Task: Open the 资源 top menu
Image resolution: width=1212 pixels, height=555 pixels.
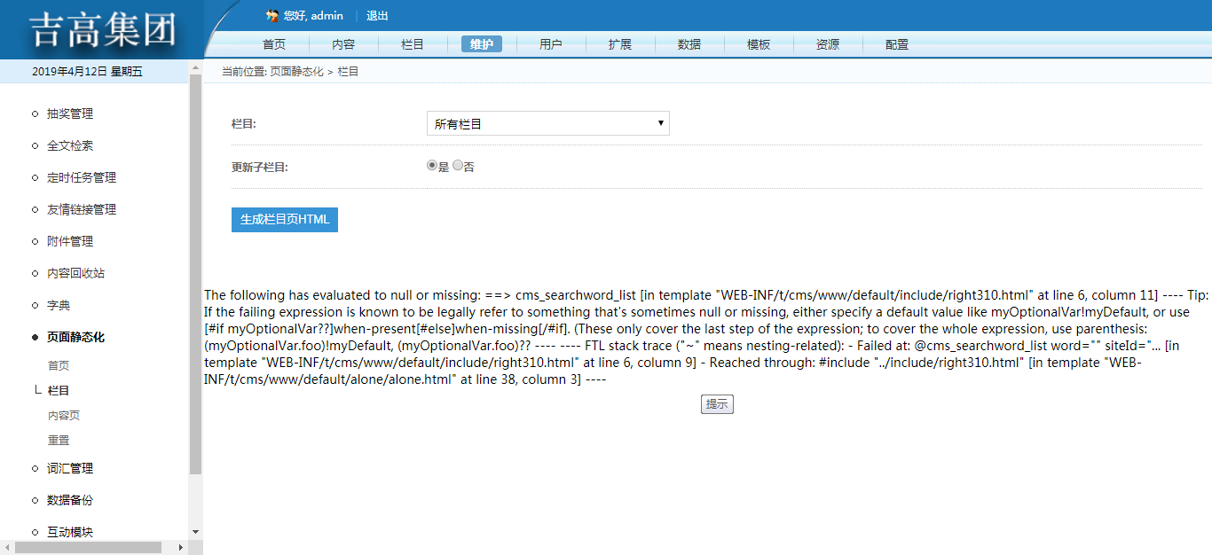Action: (x=828, y=44)
